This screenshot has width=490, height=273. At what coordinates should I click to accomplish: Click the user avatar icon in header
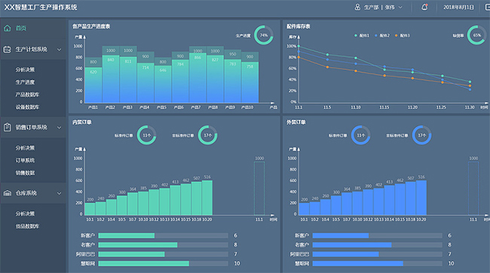(x=357, y=7)
